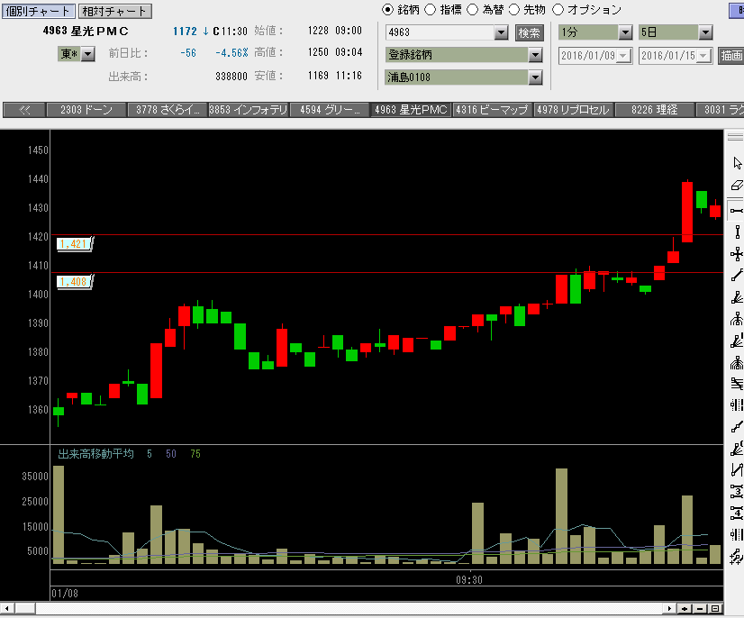
Task: Click the stock code input field 4963
Action: [x=440, y=32]
